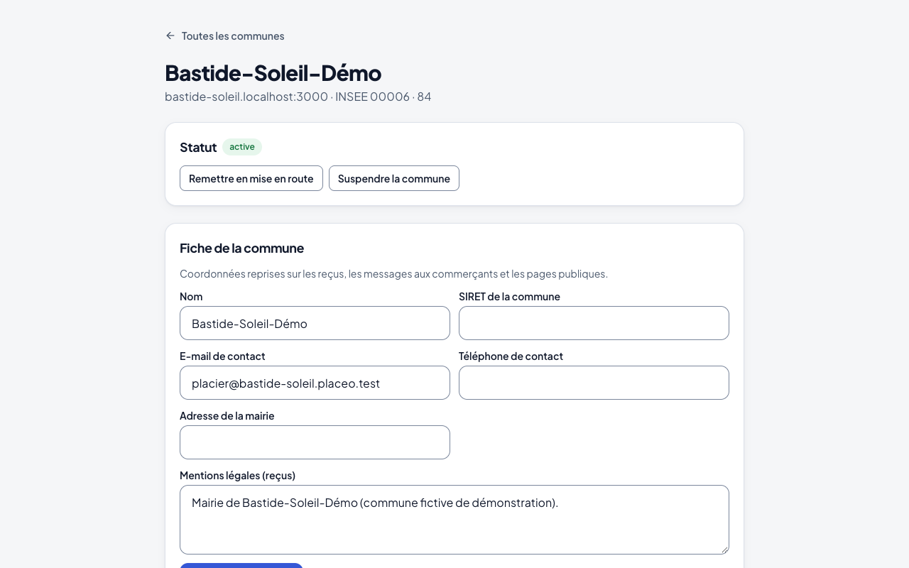Open the Toutes les communes link
909x568 pixels.
[224, 35]
